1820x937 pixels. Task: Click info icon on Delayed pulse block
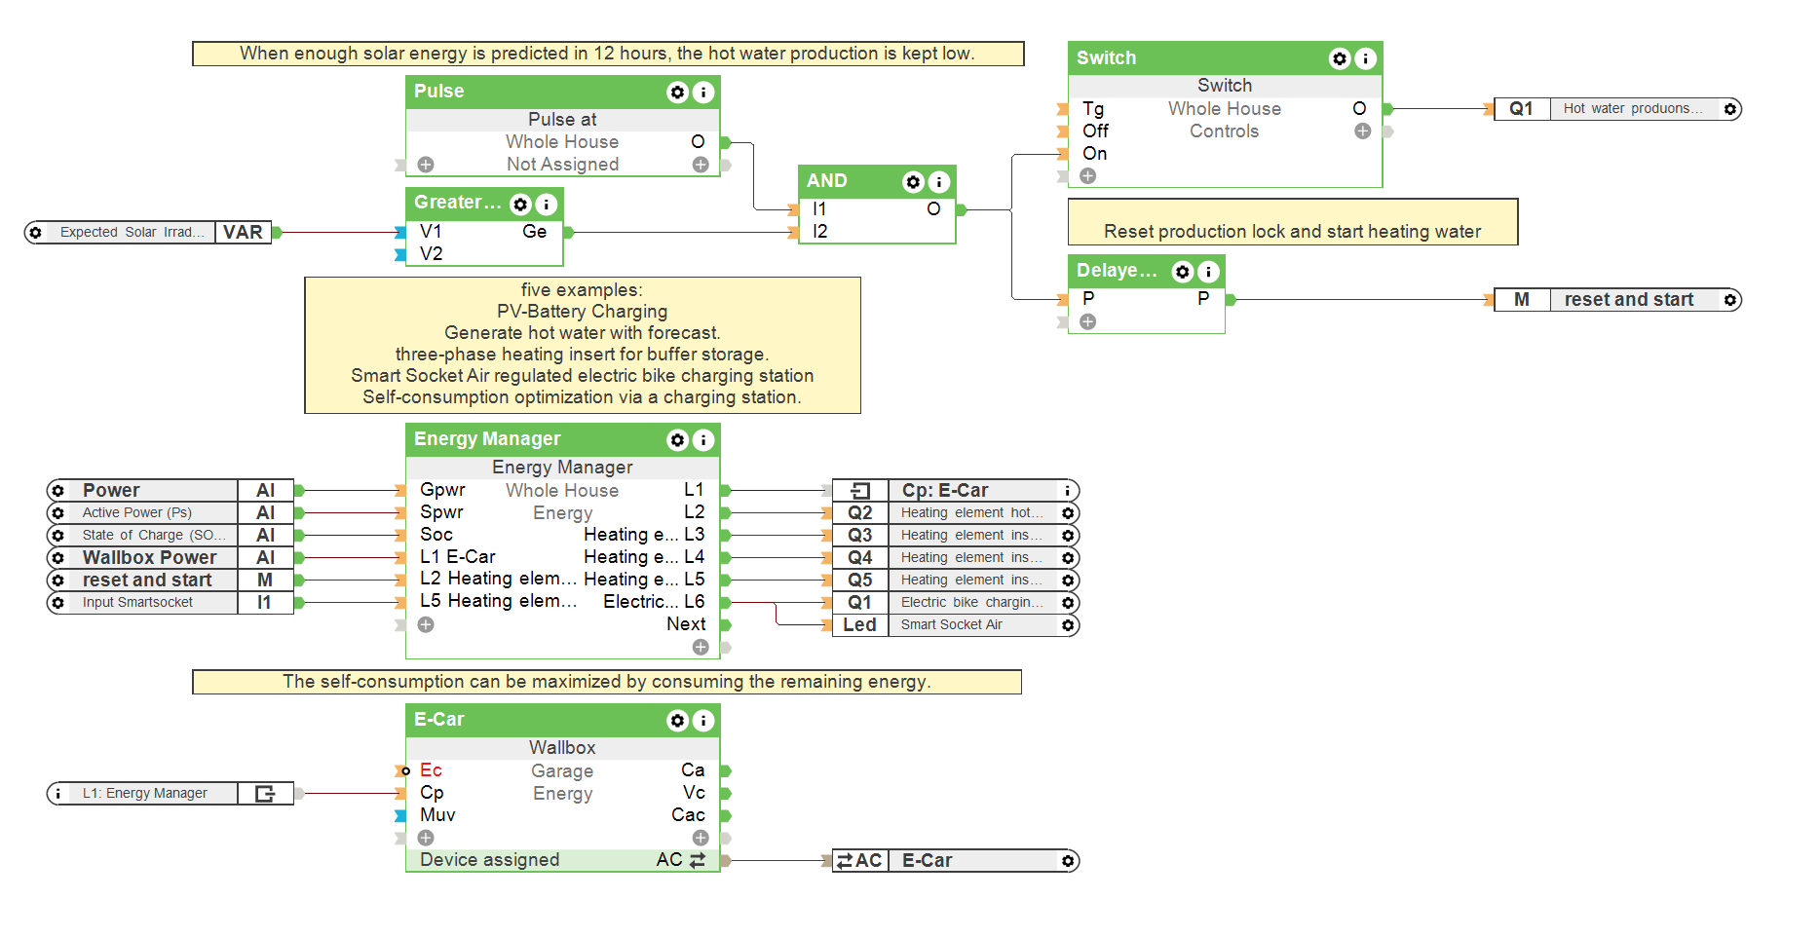click(x=1208, y=272)
